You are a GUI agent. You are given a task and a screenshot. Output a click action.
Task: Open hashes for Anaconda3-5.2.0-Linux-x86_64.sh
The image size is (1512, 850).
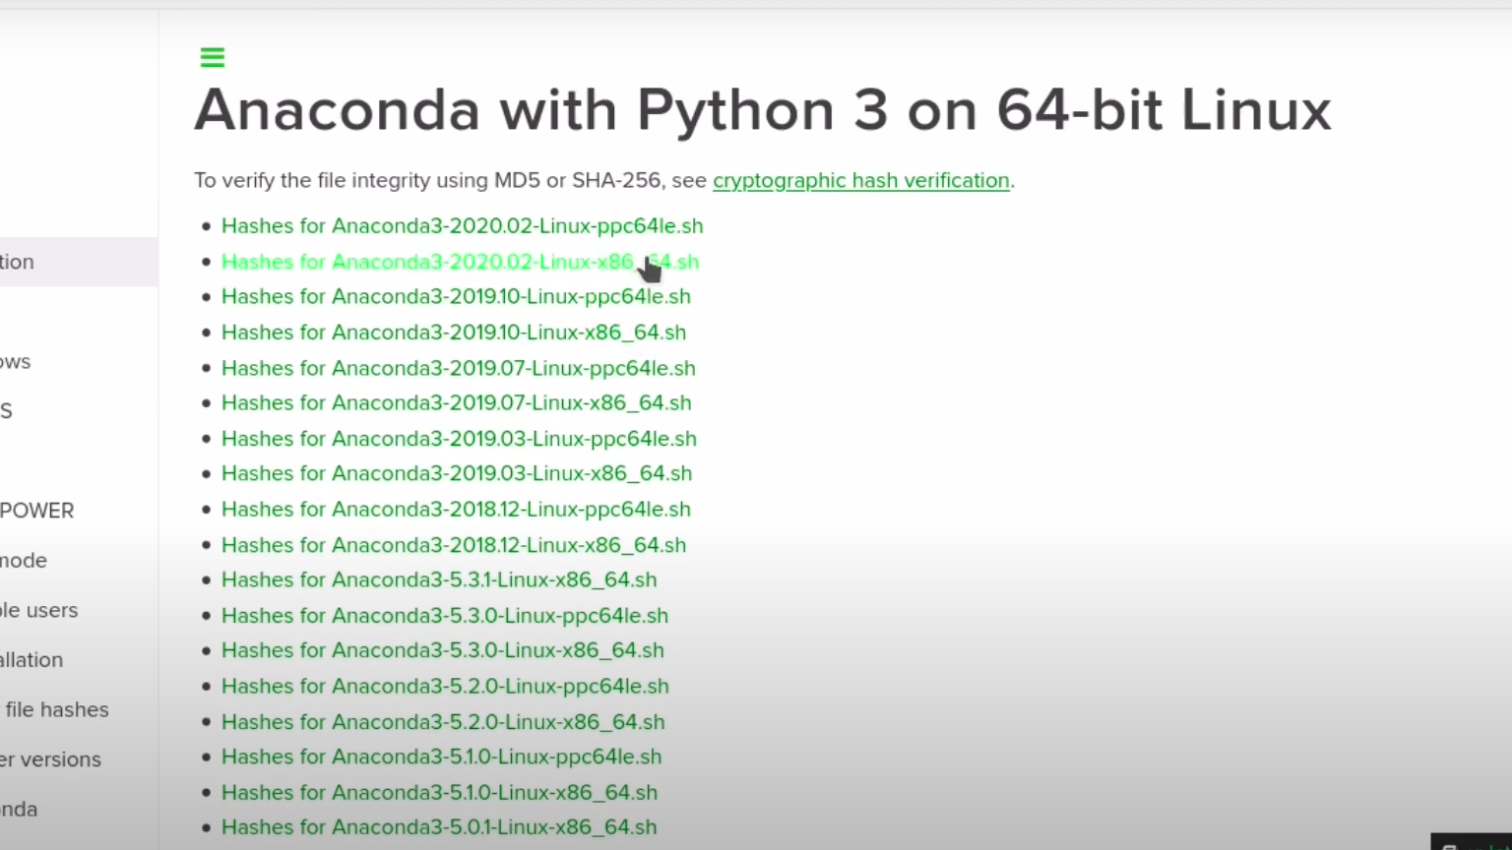click(442, 722)
